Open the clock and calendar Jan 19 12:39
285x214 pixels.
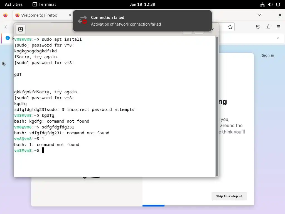tap(142, 4)
